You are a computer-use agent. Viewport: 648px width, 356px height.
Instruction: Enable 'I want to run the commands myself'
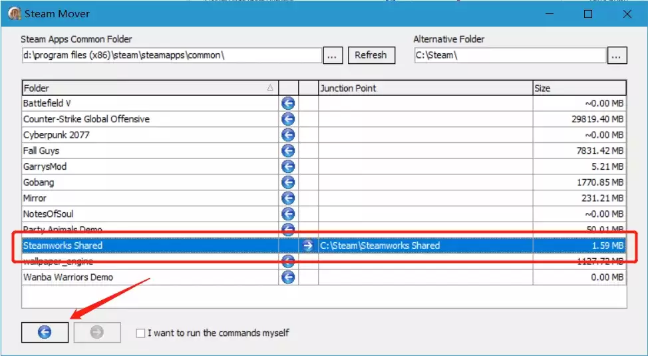(140, 333)
